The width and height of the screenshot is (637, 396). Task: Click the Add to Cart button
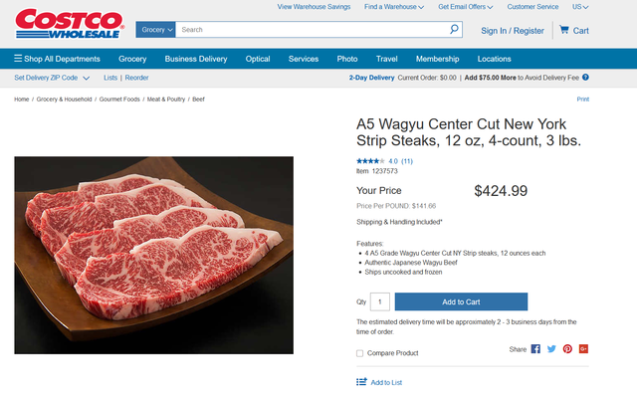point(461,301)
